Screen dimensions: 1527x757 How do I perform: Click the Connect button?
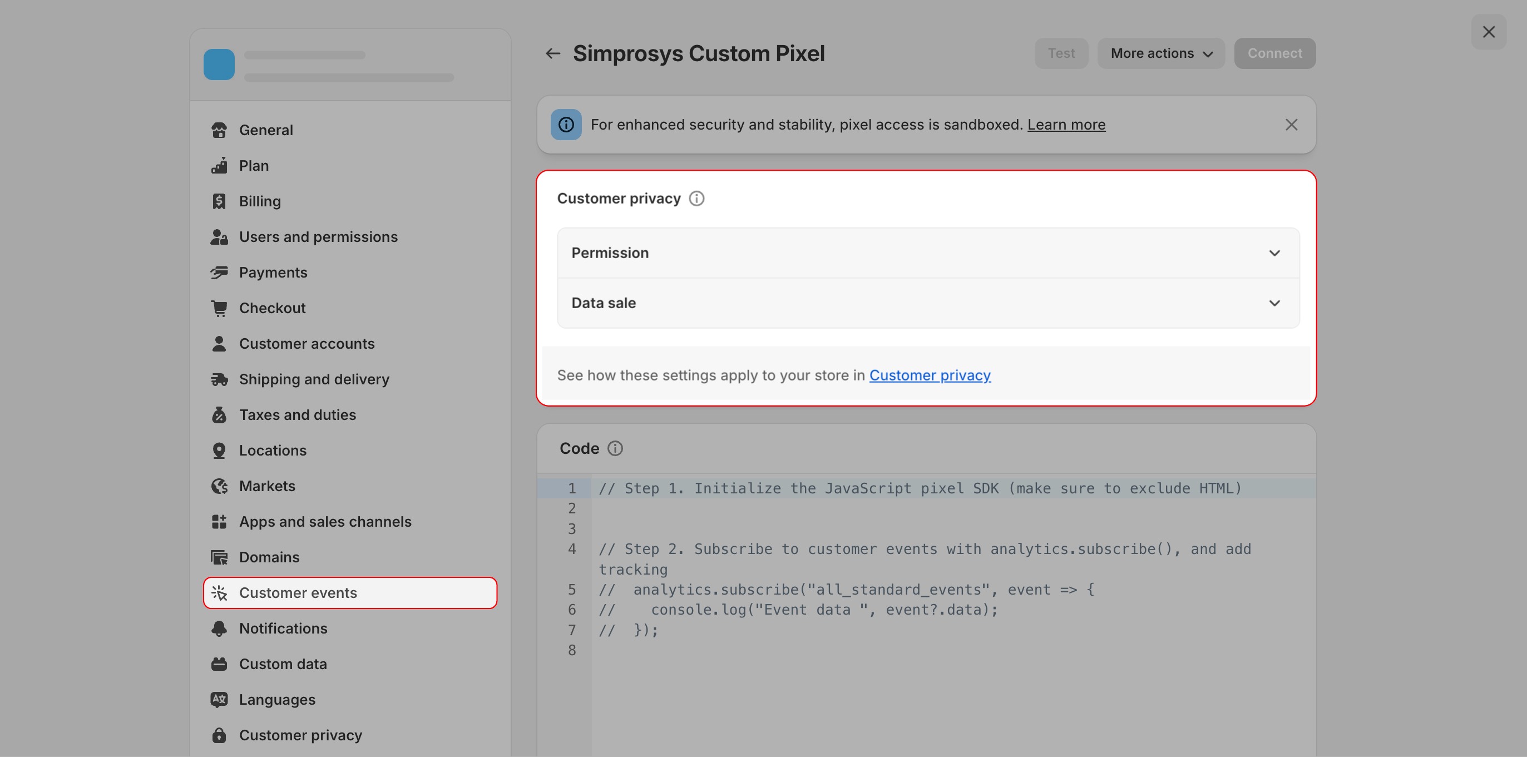tap(1274, 53)
